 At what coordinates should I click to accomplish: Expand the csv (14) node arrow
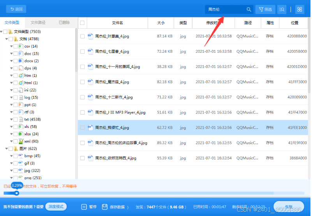11,46
